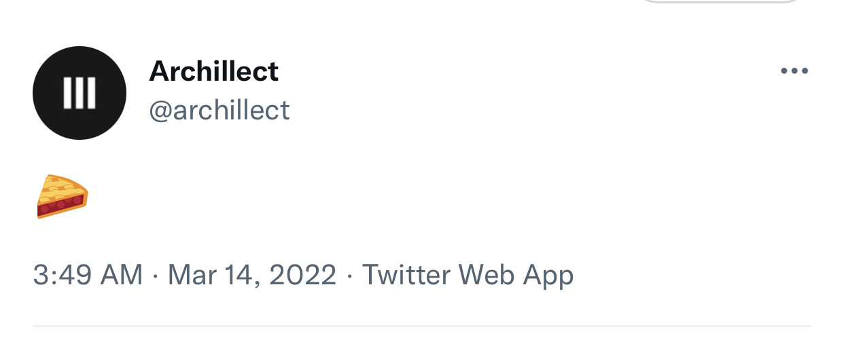Screen dimensions: 844x342
Task: Click the word Twitter in source label
Action: point(406,275)
